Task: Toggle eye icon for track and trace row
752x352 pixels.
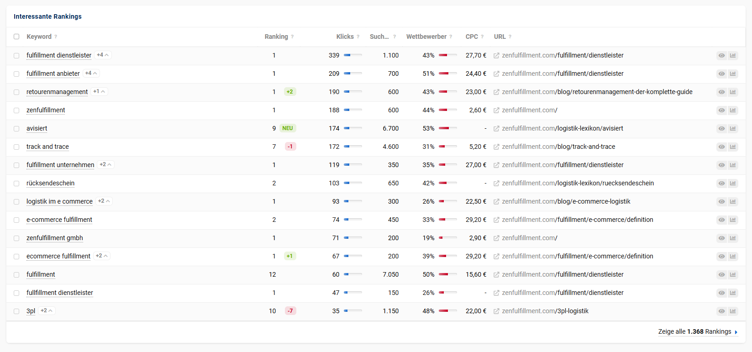Action: point(721,147)
